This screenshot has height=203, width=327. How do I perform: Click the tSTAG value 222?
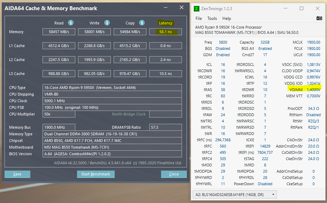(265, 159)
